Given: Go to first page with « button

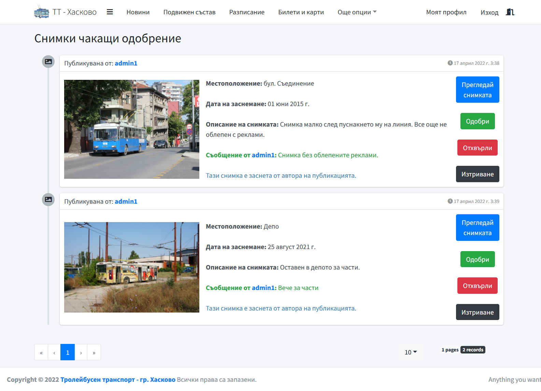Looking at the screenshot, I should [41, 352].
